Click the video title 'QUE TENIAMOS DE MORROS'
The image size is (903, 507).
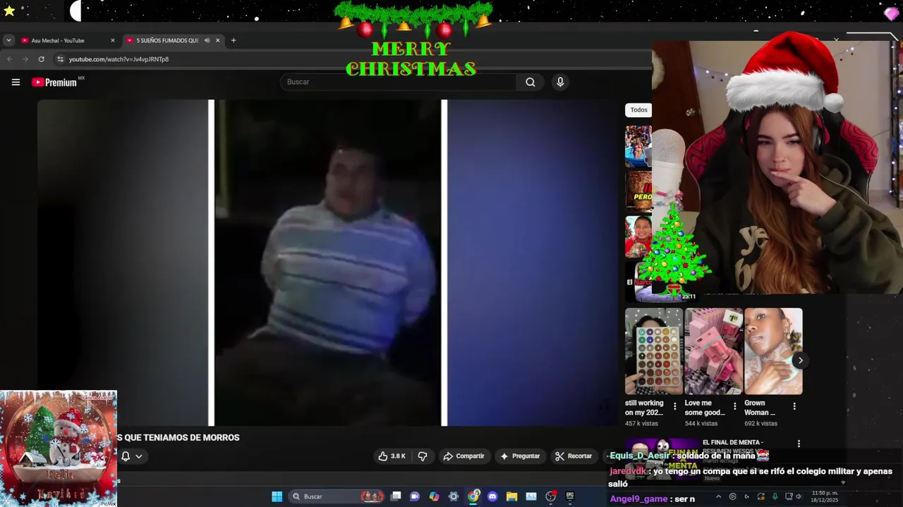(181, 437)
